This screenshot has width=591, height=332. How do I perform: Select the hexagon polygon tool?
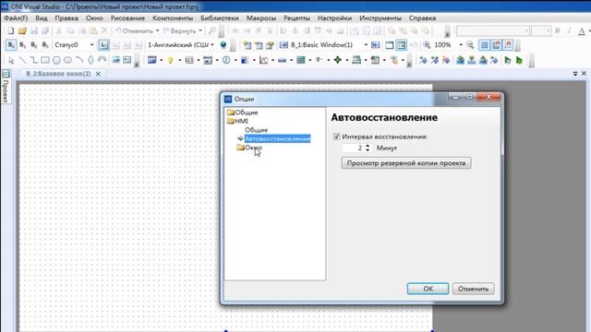pos(56,60)
